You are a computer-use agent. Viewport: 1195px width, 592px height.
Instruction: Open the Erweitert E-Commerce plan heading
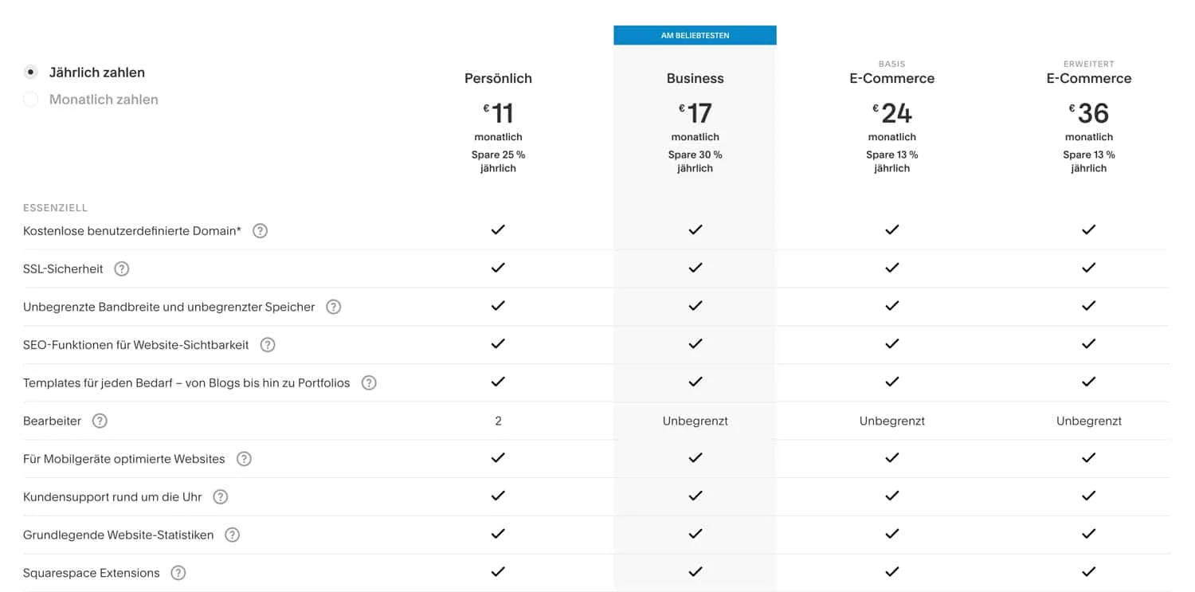[x=1088, y=78]
